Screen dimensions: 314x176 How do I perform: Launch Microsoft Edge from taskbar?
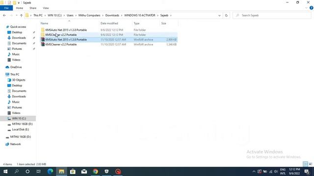50,172
